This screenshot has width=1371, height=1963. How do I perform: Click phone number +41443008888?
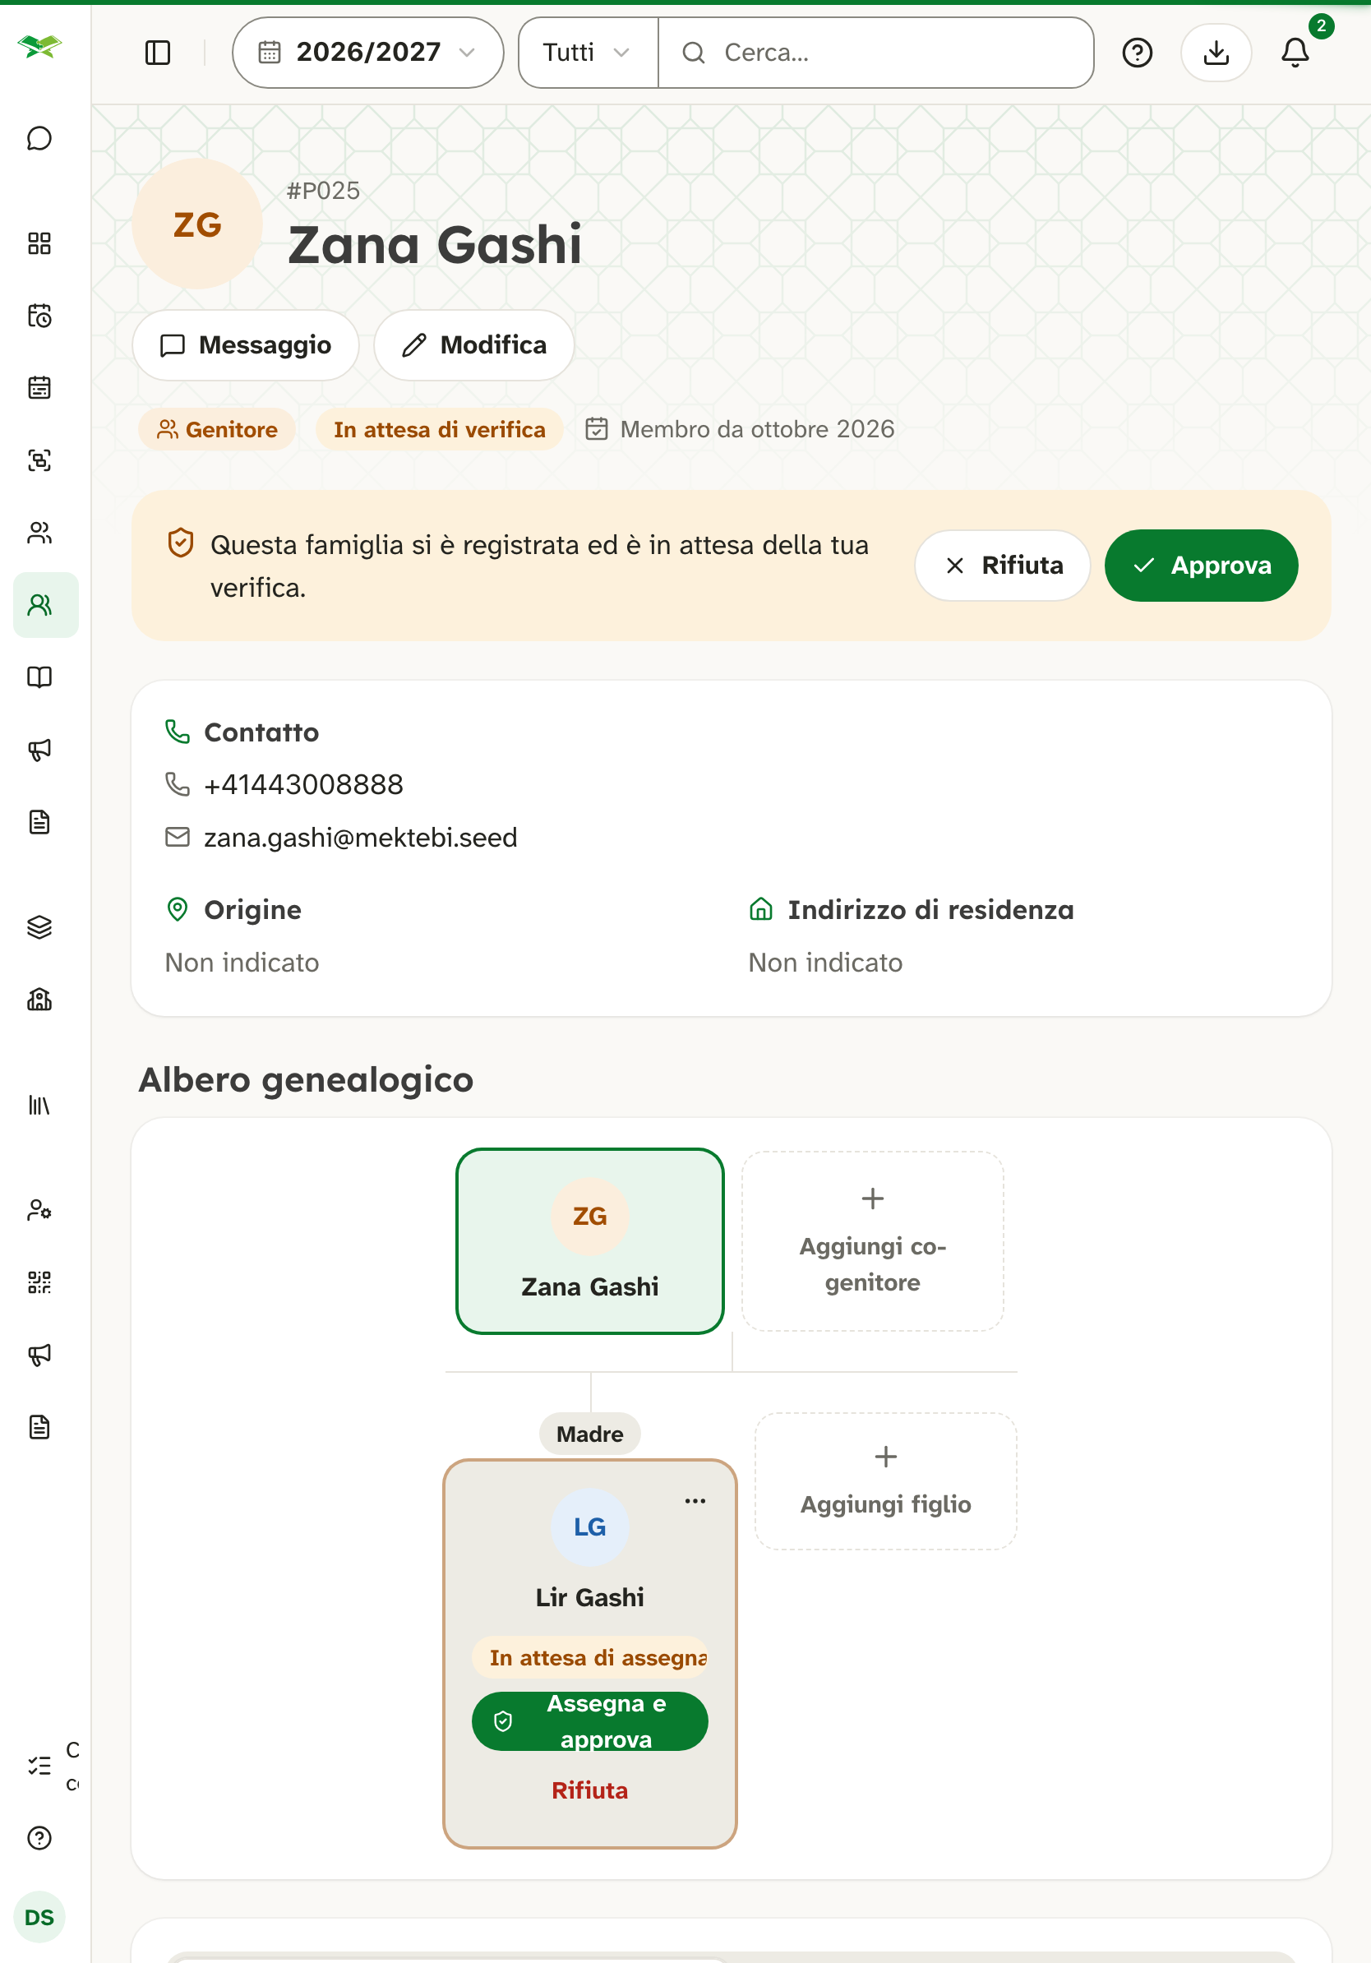point(303,784)
